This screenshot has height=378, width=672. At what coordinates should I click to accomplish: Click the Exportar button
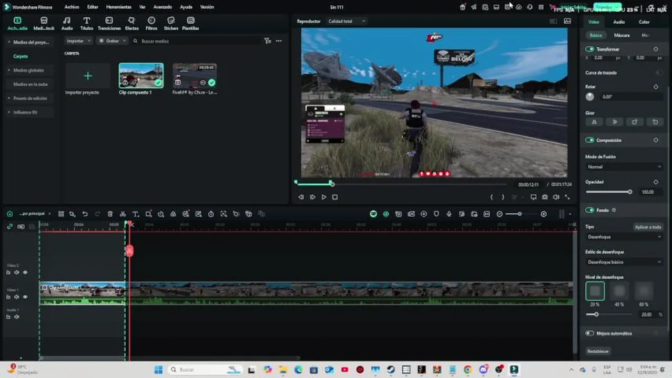pos(607,7)
